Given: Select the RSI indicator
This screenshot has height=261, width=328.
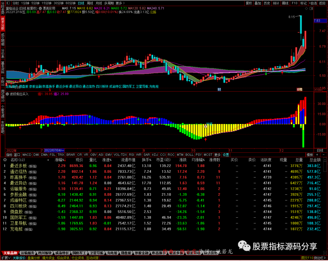Looking at the screenshot, I should tap(132, 155).
